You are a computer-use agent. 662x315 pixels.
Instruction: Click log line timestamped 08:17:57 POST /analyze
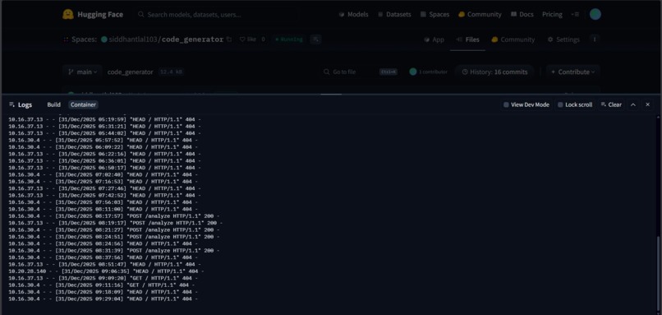tap(114, 216)
